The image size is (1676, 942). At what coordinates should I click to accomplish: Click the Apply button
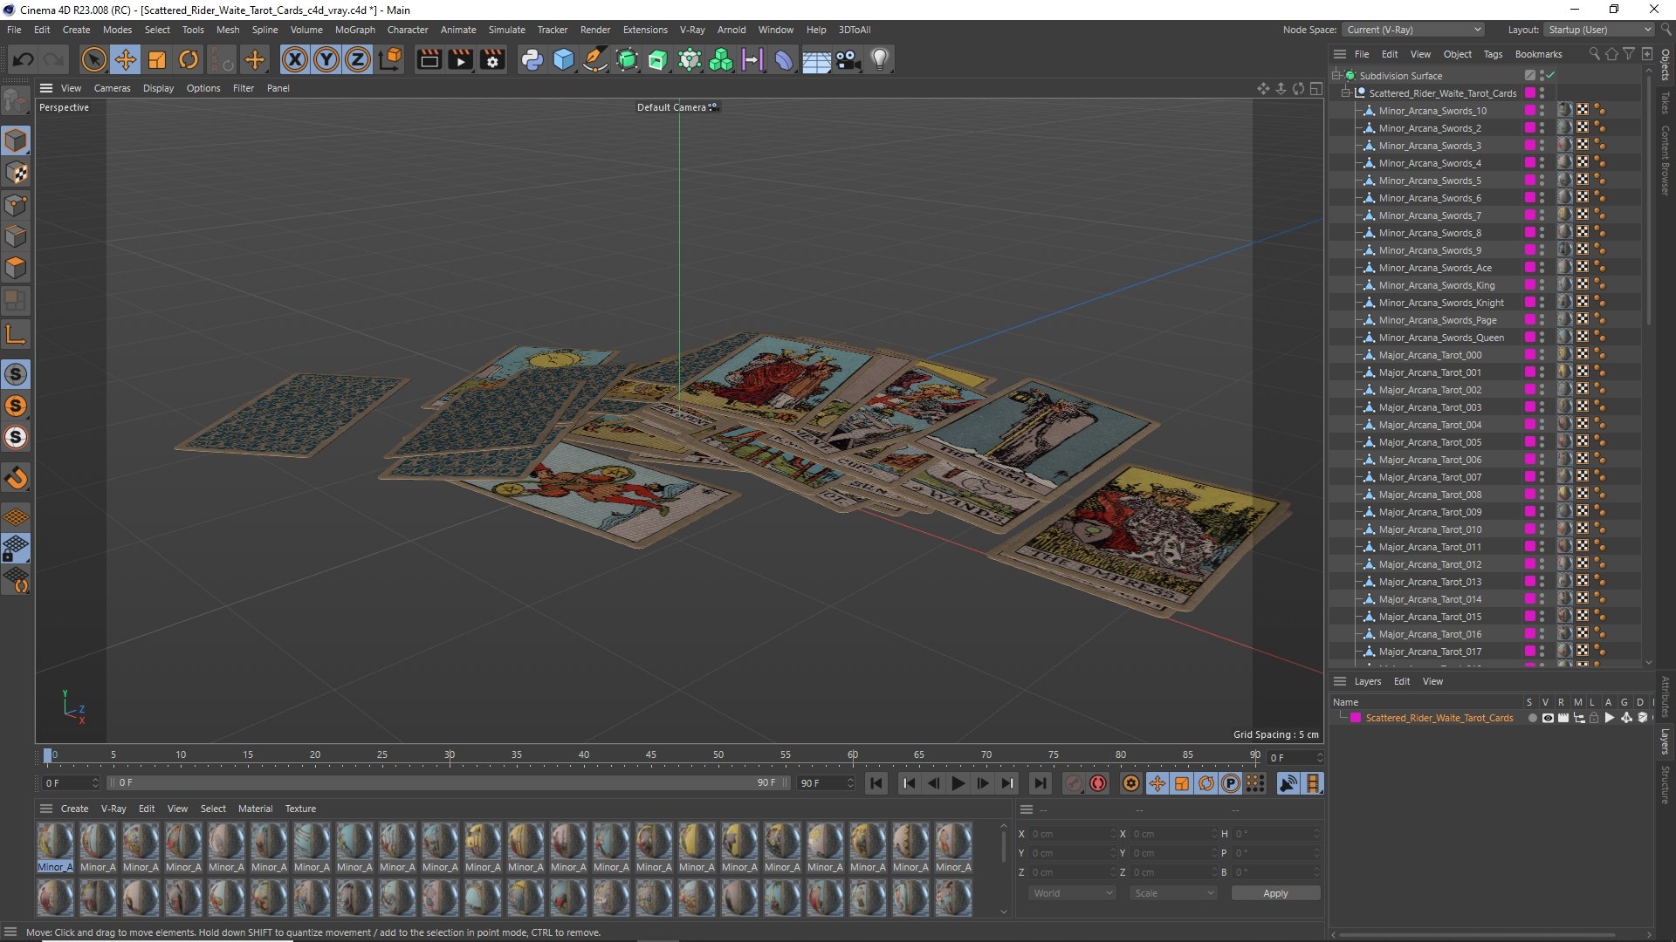[1275, 893]
